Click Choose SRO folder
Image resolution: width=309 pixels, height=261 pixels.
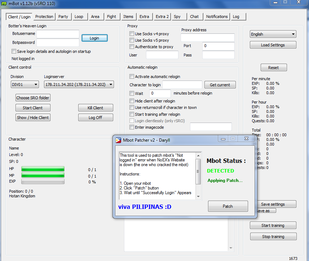33,98
